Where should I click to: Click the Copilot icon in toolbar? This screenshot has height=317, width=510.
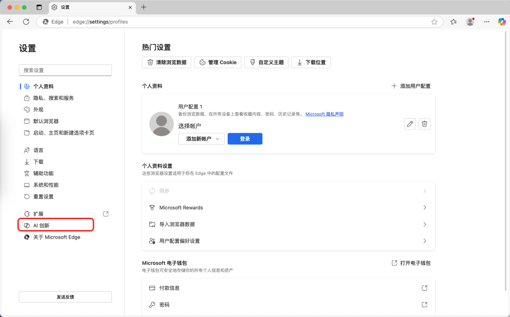click(502, 22)
